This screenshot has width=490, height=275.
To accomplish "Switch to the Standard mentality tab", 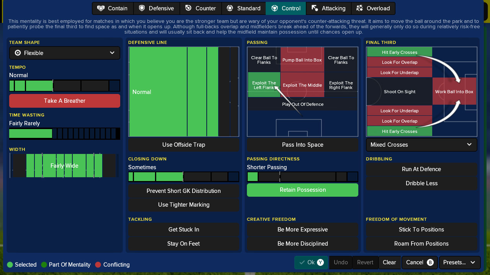I will [244, 8].
